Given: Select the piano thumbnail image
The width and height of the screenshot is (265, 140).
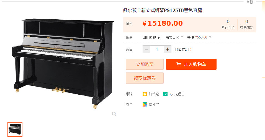Looking at the screenshot, I should coord(15,129).
